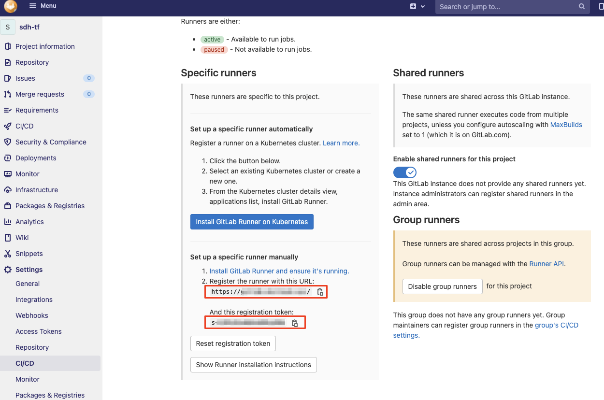Click the Snippets scissors icon
Viewport: 604px width, 400px height.
(7, 254)
